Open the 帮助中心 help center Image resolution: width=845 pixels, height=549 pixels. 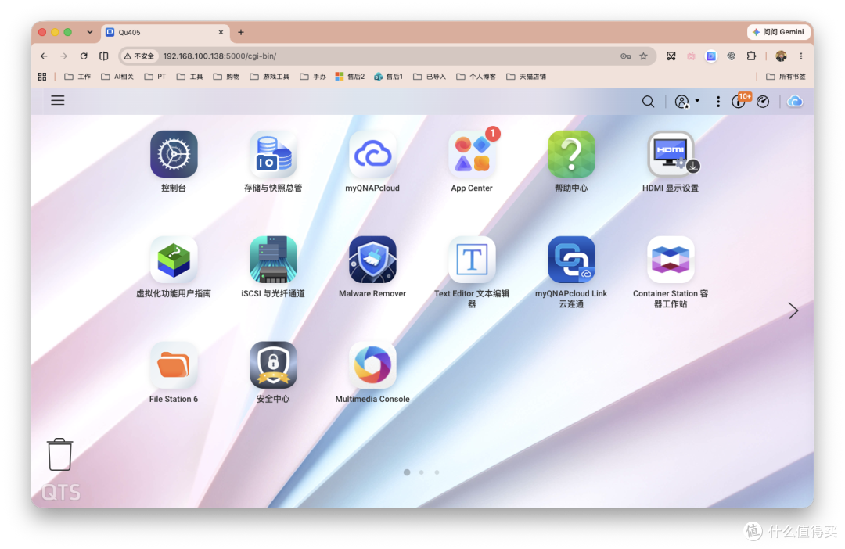click(571, 154)
